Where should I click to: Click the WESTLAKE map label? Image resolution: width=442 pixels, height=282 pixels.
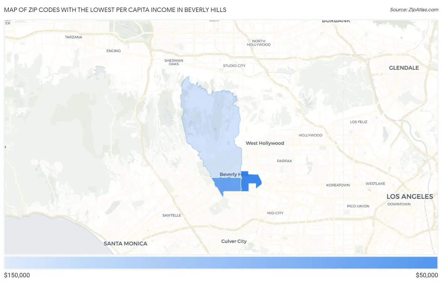click(x=375, y=184)
